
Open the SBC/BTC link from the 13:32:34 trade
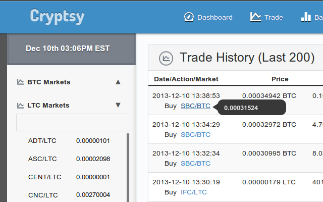pyautogui.click(x=195, y=164)
